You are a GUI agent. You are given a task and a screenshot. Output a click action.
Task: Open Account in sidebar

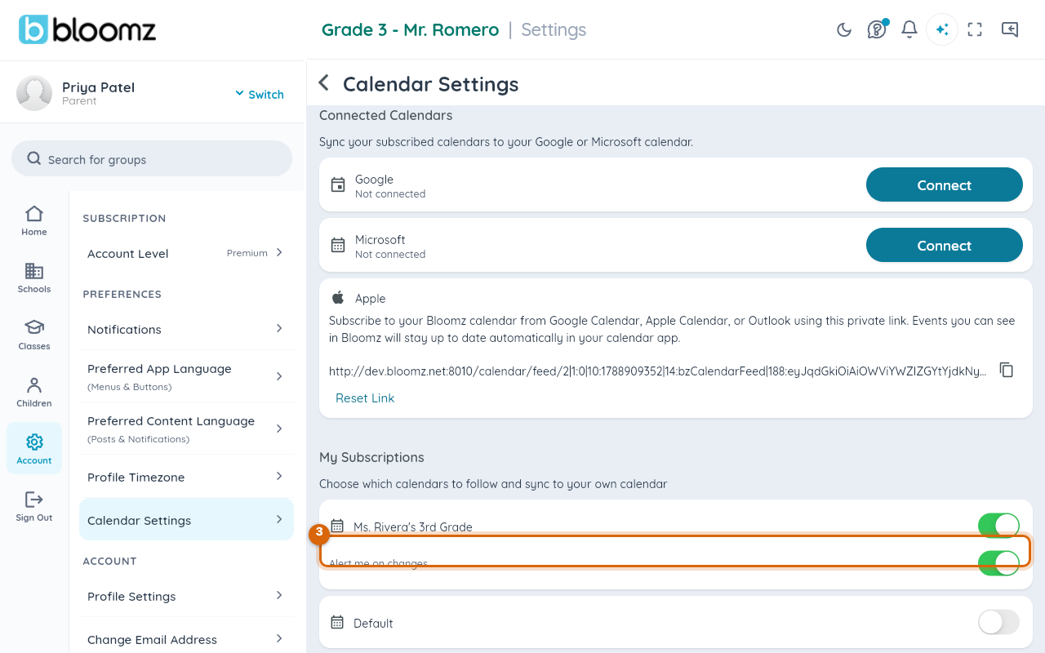[34, 448]
